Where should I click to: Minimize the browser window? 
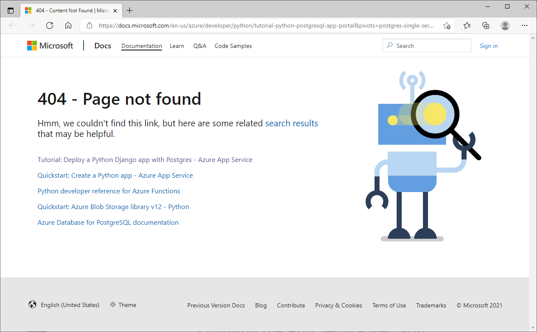[x=489, y=6]
